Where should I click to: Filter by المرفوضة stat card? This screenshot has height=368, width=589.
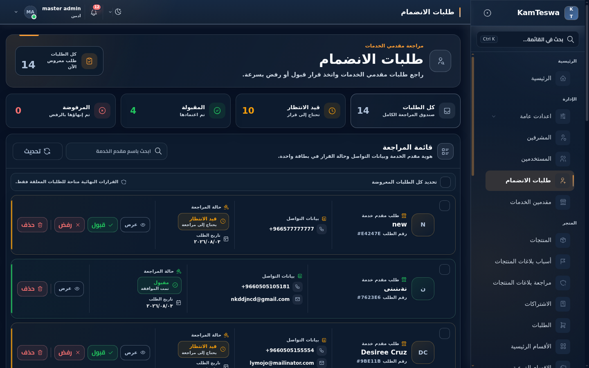point(61,111)
